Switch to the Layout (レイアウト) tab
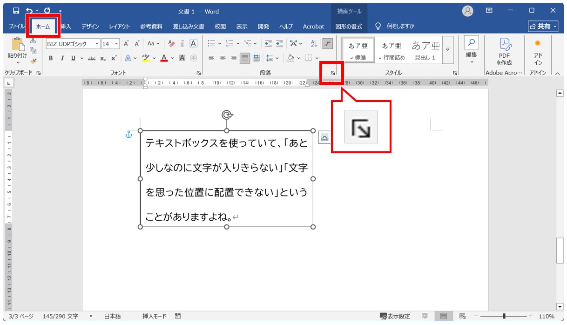The width and height of the screenshot is (567, 325). point(120,27)
